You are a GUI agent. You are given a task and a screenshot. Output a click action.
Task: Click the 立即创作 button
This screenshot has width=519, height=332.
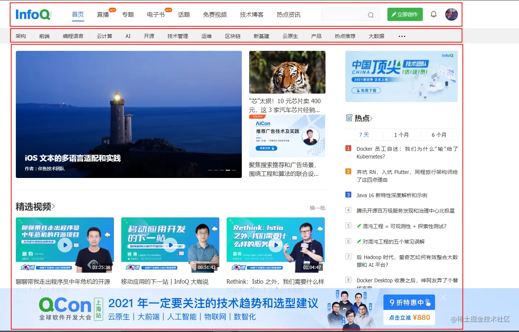click(405, 14)
